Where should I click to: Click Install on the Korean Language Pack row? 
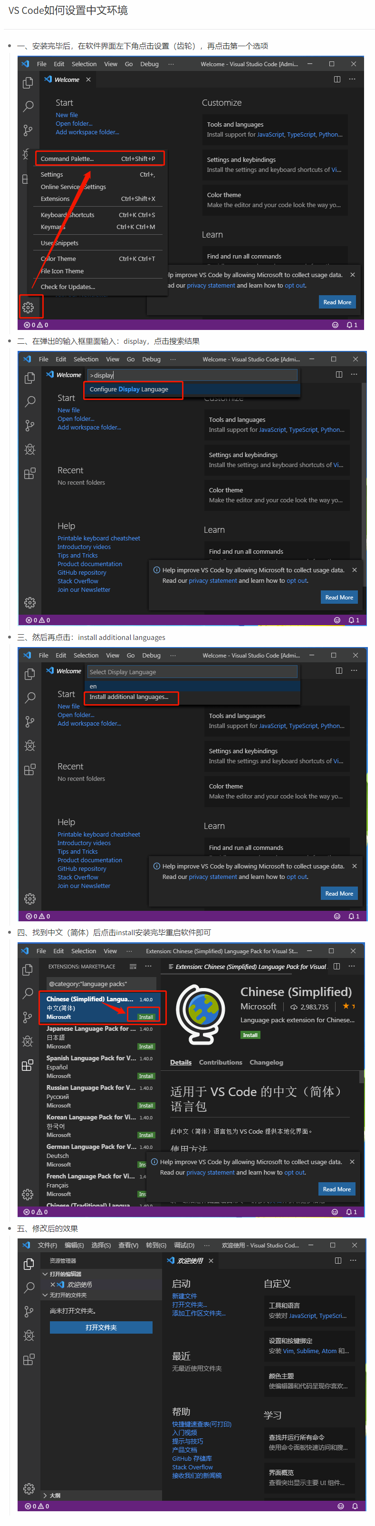point(146,1135)
